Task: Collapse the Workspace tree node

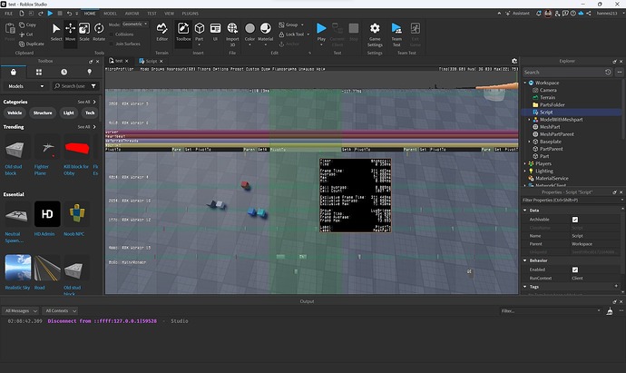Action: 525,83
